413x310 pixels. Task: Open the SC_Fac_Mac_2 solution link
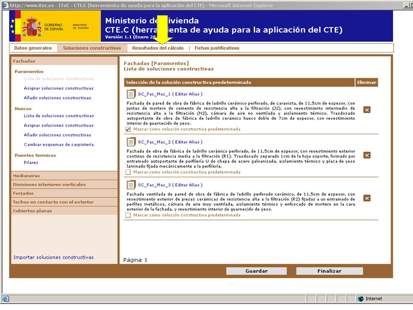point(154,142)
